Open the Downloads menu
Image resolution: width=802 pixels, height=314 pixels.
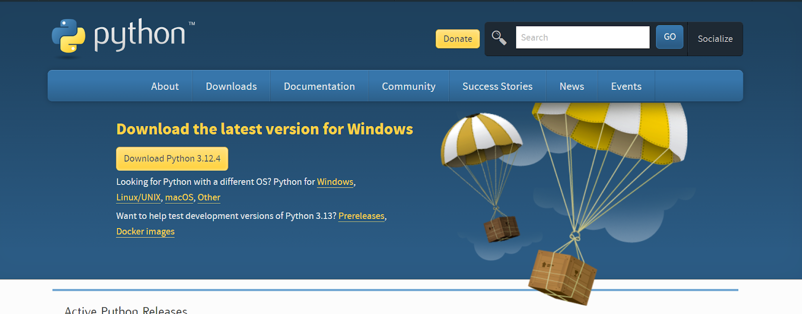[231, 86]
